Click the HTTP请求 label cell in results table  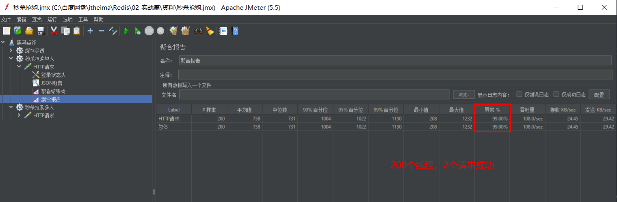174,119
